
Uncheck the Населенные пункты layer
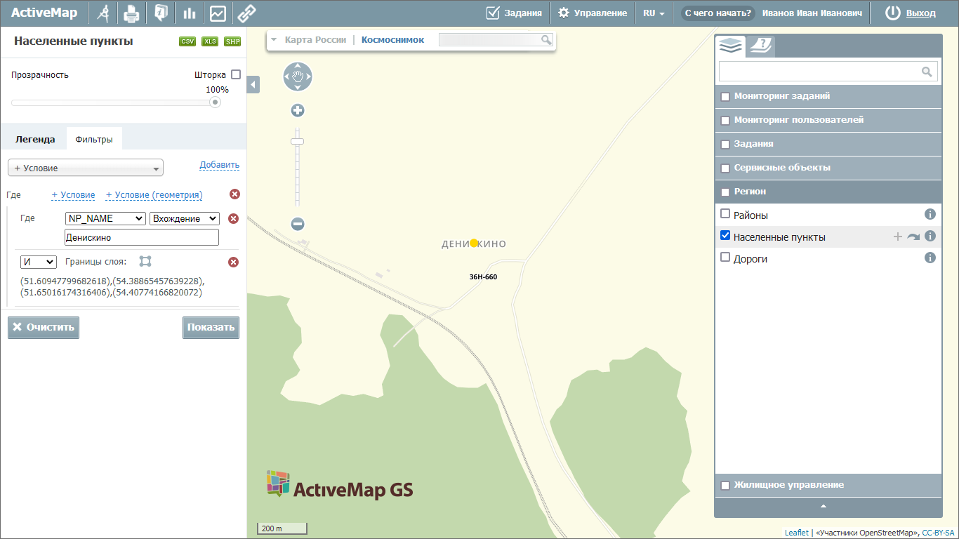(726, 236)
